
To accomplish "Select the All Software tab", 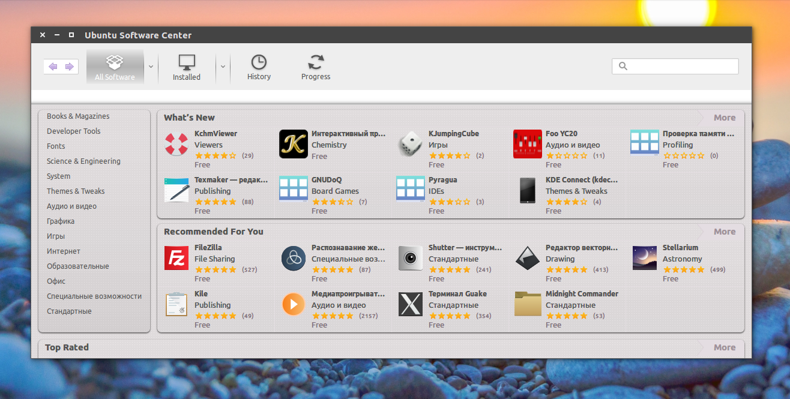I will (x=115, y=66).
